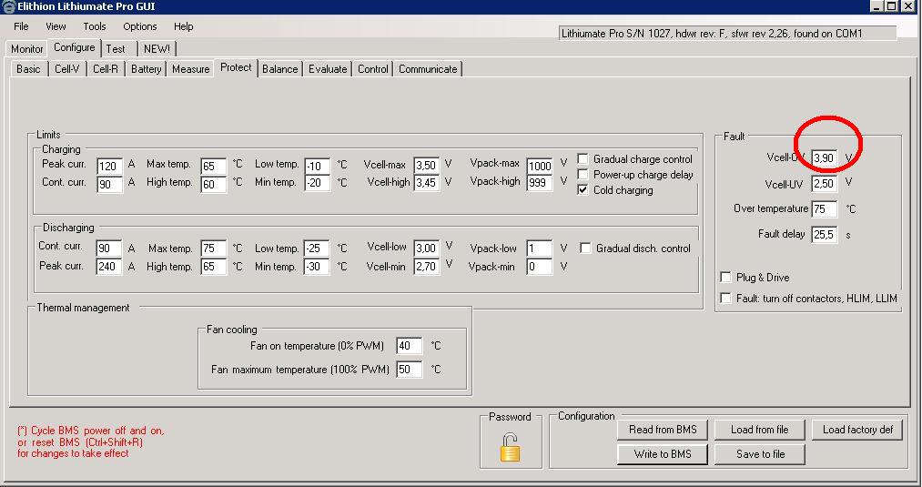Toggle Power-up charge delay checkbox

coord(583,175)
